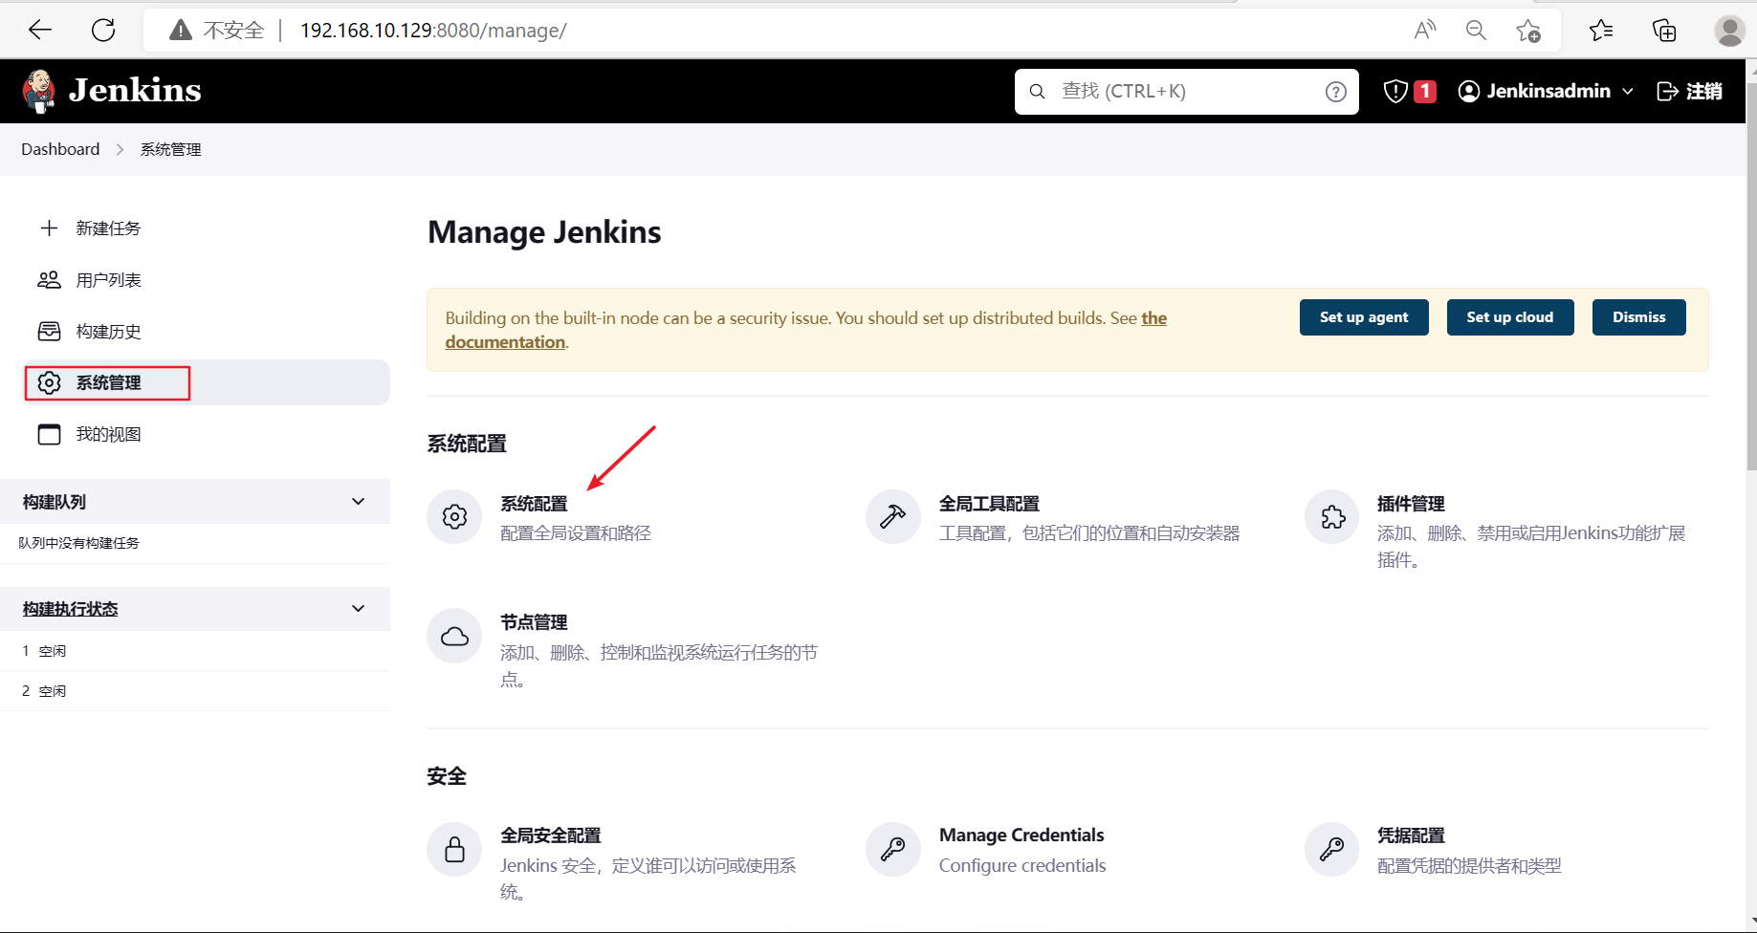Open the 凭据配置 link
Image resolution: width=1757 pixels, height=933 pixels.
[x=1411, y=835]
